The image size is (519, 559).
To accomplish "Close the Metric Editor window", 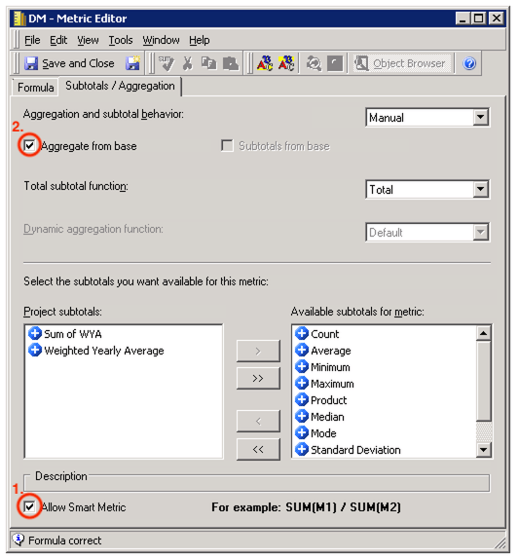I will point(496,19).
